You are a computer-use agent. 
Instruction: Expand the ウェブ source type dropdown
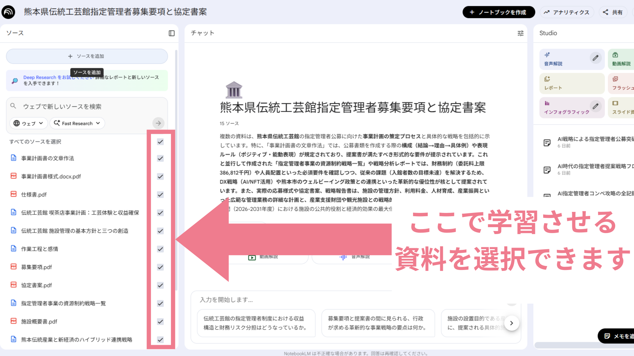point(28,123)
